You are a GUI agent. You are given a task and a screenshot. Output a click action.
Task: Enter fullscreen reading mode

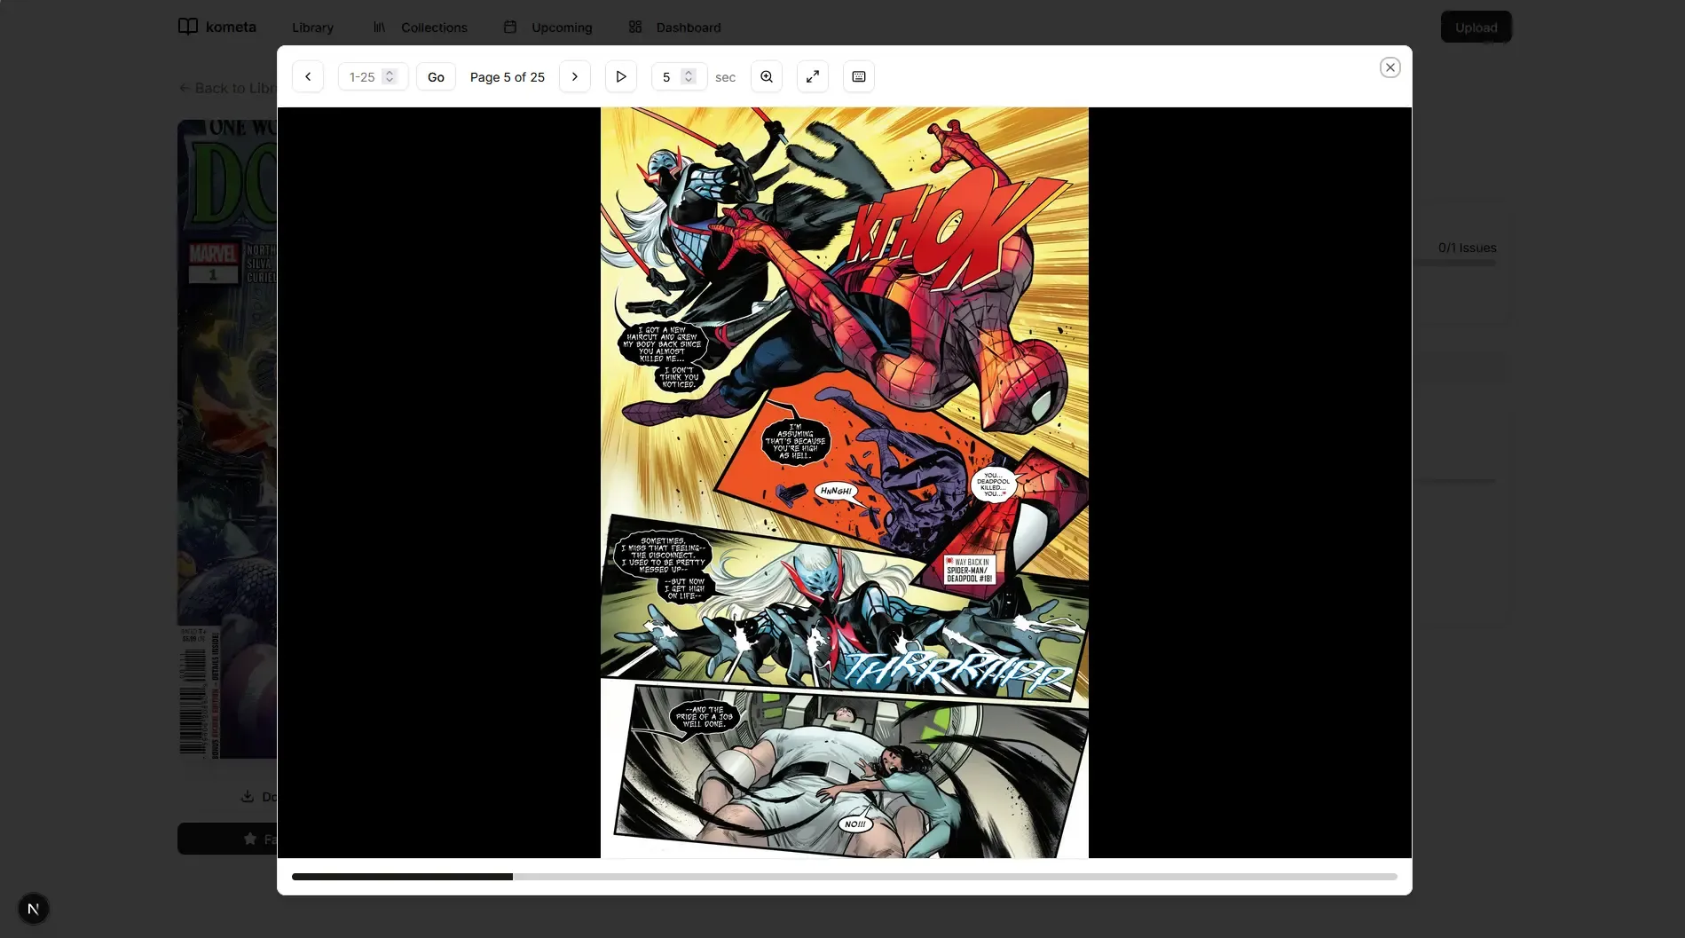tap(813, 77)
